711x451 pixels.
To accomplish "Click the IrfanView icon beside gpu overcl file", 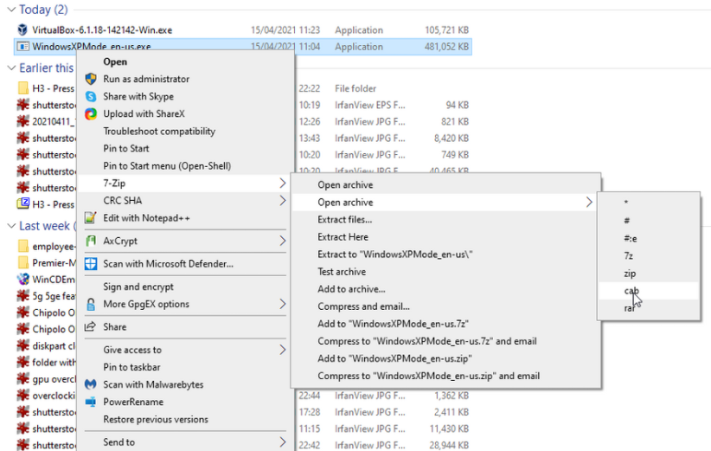I will [x=22, y=379].
